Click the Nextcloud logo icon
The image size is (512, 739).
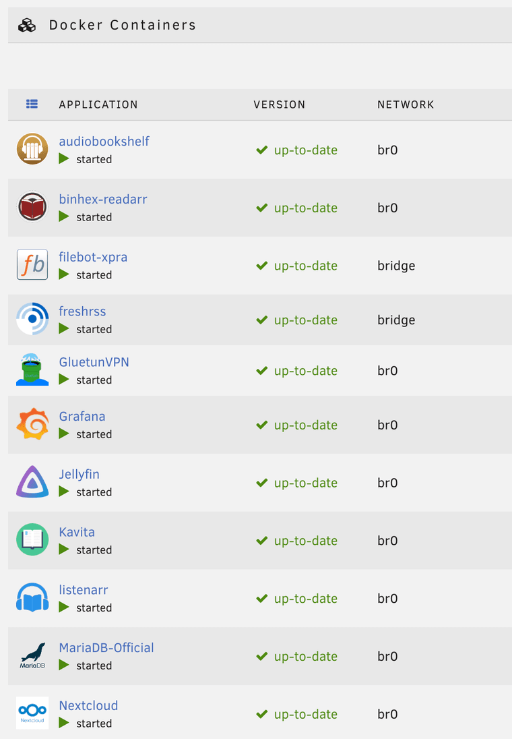32,713
